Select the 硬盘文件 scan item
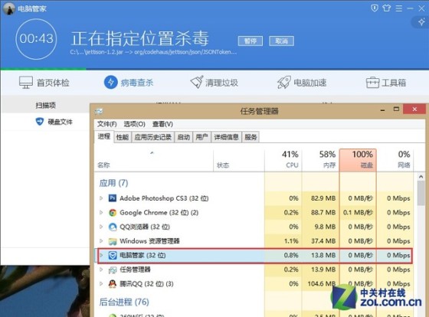 pos(54,122)
